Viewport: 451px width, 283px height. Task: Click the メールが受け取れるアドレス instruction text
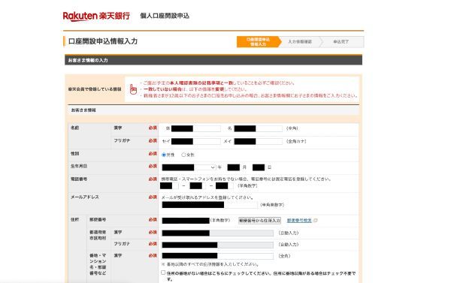tap(207, 197)
